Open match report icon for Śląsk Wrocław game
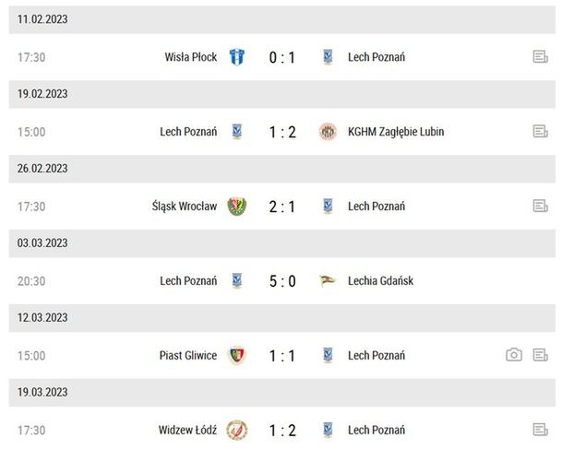The image size is (562, 461). pyautogui.click(x=541, y=207)
